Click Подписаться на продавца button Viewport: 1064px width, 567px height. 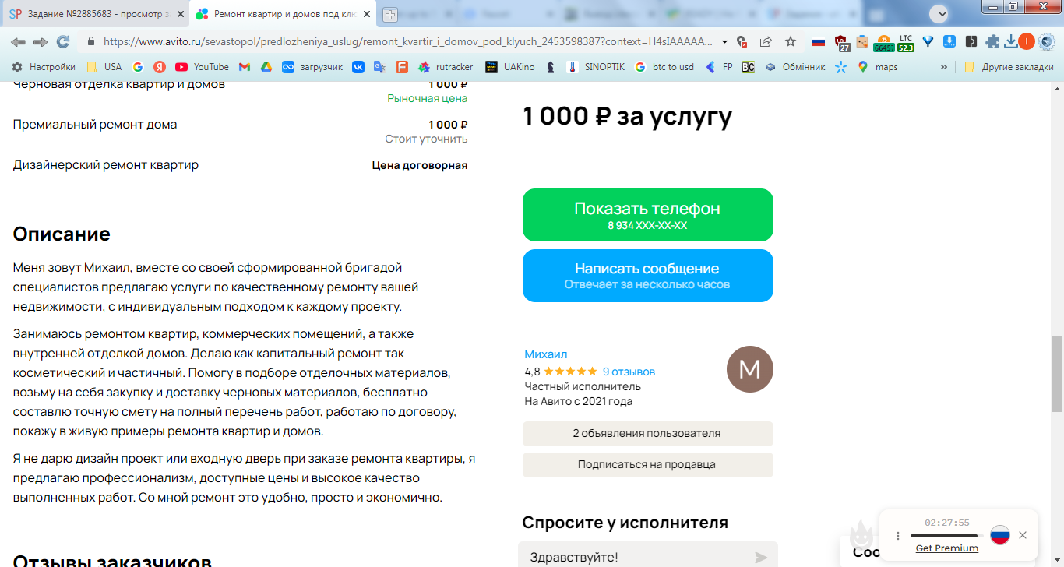(648, 465)
